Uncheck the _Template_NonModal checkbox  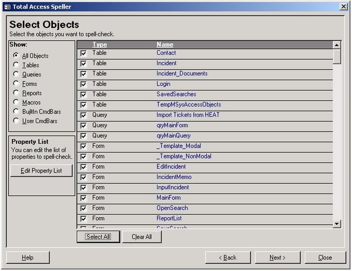coord(84,157)
